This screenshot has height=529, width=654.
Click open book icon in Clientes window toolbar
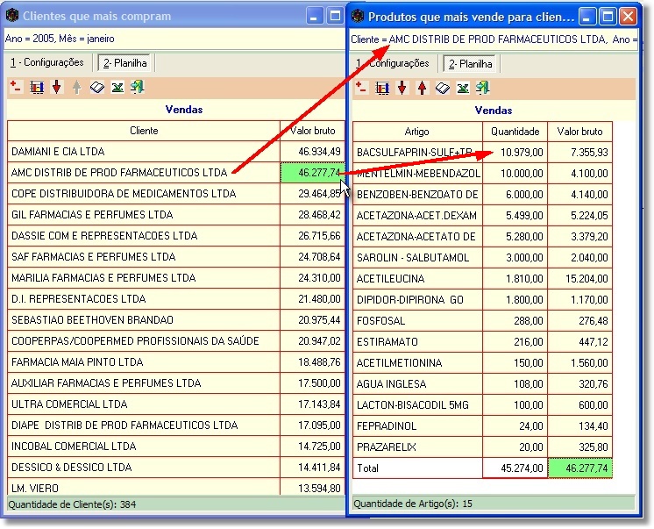coord(97,87)
